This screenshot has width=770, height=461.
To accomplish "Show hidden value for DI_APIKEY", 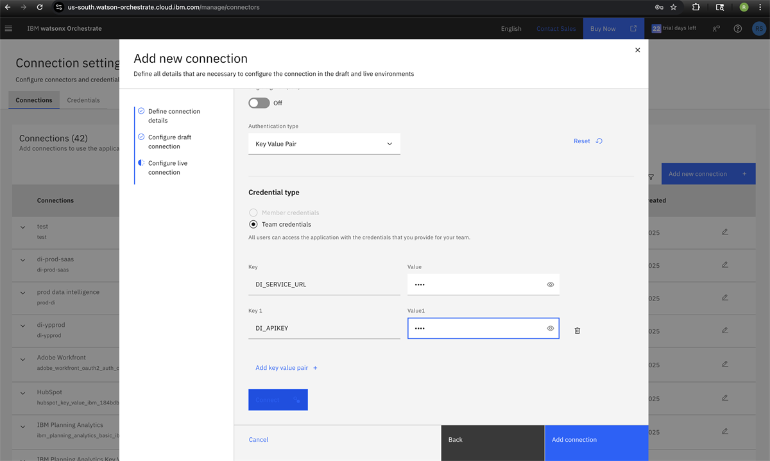I will pyautogui.click(x=551, y=328).
